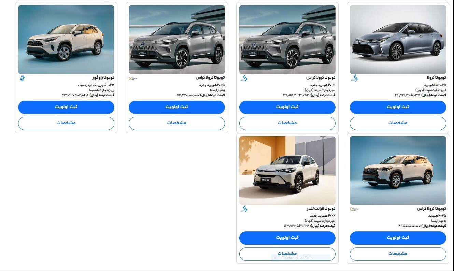The width and height of the screenshot is (454, 271).
Task: Select the gray Toyota Corolla sedan image
Action: tap(398, 40)
